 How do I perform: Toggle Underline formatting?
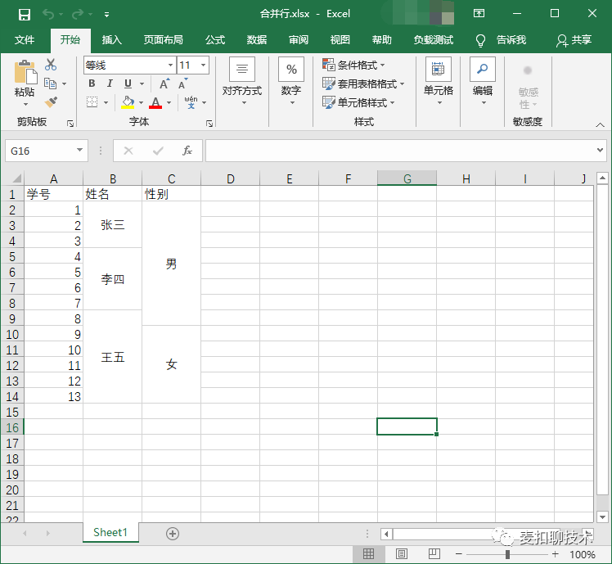tap(128, 83)
